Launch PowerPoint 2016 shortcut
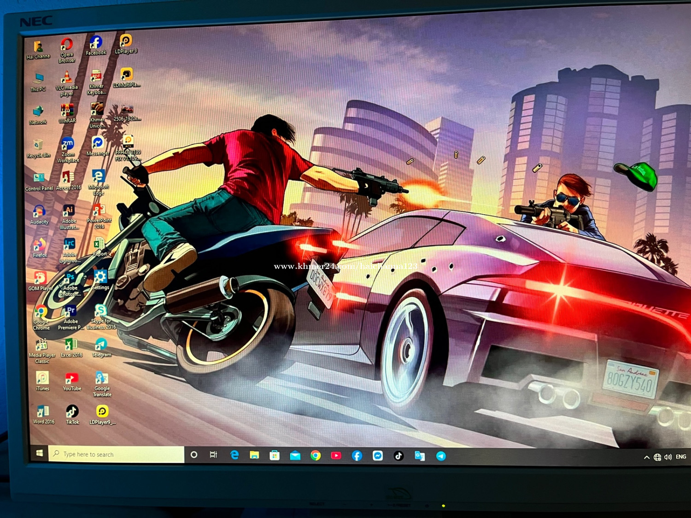This screenshot has width=691, height=518. click(99, 216)
